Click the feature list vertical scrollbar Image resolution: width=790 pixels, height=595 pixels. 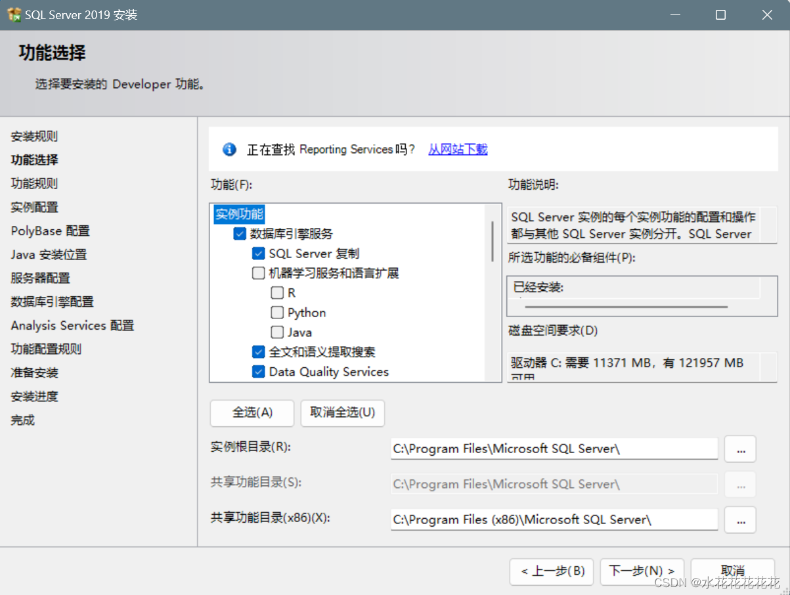[493, 292]
